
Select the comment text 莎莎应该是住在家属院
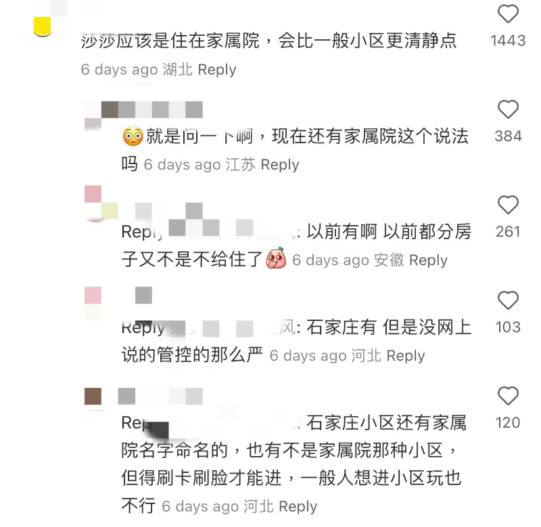pyautogui.click(x=170, y=41)
